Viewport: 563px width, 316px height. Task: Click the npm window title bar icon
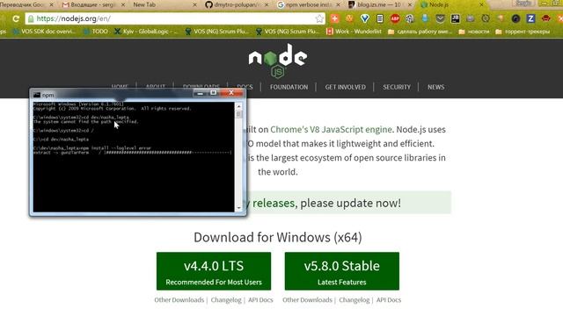(37, 95)
